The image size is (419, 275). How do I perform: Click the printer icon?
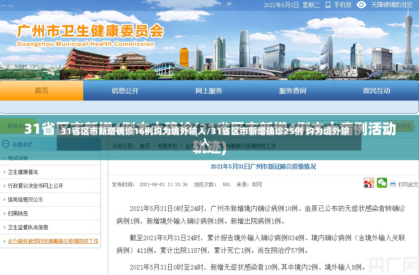tap(393, 184)
